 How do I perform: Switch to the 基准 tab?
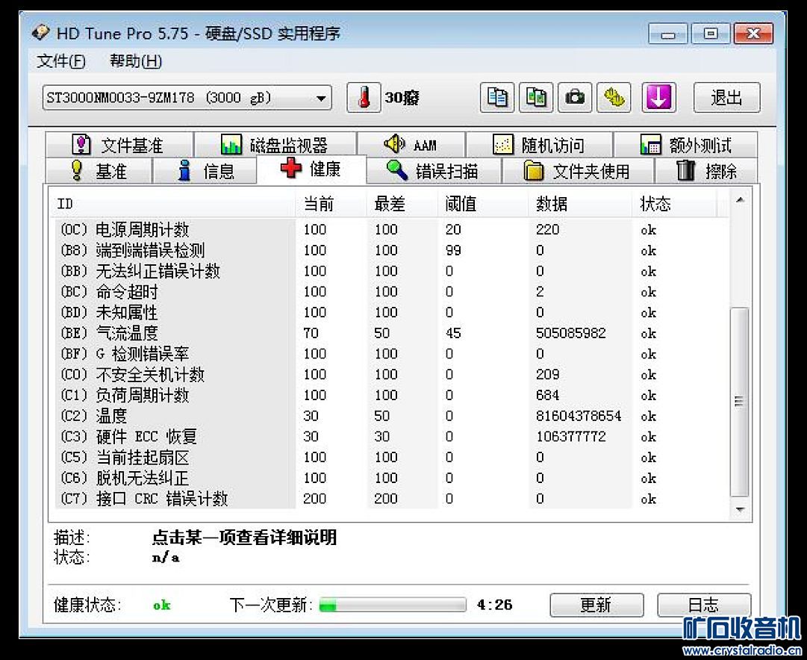tap(99, 170)
